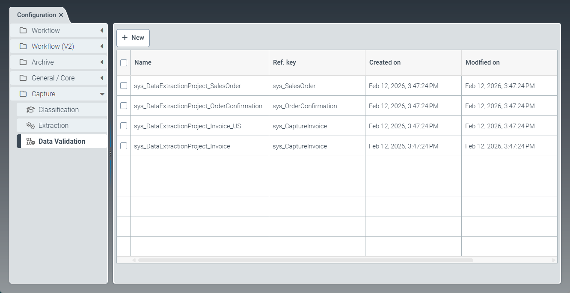Collapse the Capture section chevron
570x293 pixels.
click(102, 94)
